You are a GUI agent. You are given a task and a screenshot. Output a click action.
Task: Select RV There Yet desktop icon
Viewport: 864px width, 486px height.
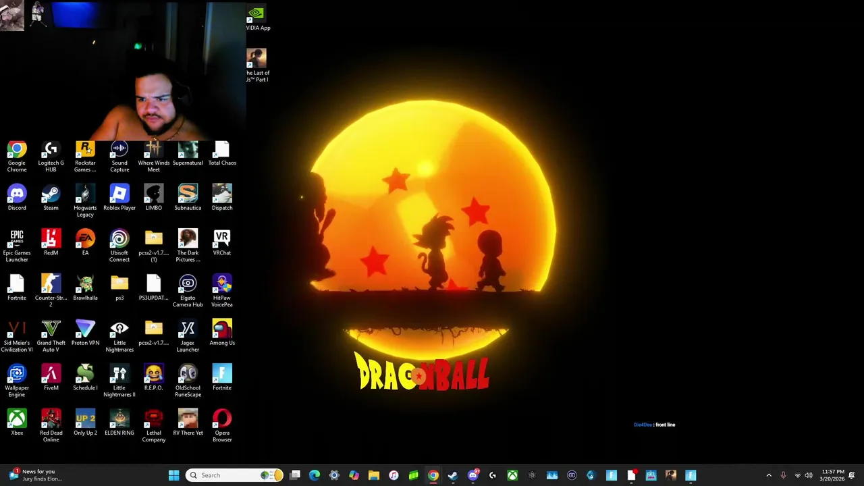pyautogui.click(x=188, y=423)
